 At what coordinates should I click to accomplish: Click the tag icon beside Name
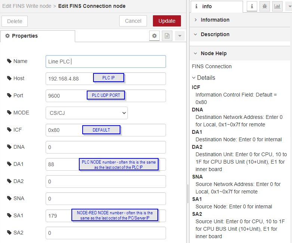point(9,61)
